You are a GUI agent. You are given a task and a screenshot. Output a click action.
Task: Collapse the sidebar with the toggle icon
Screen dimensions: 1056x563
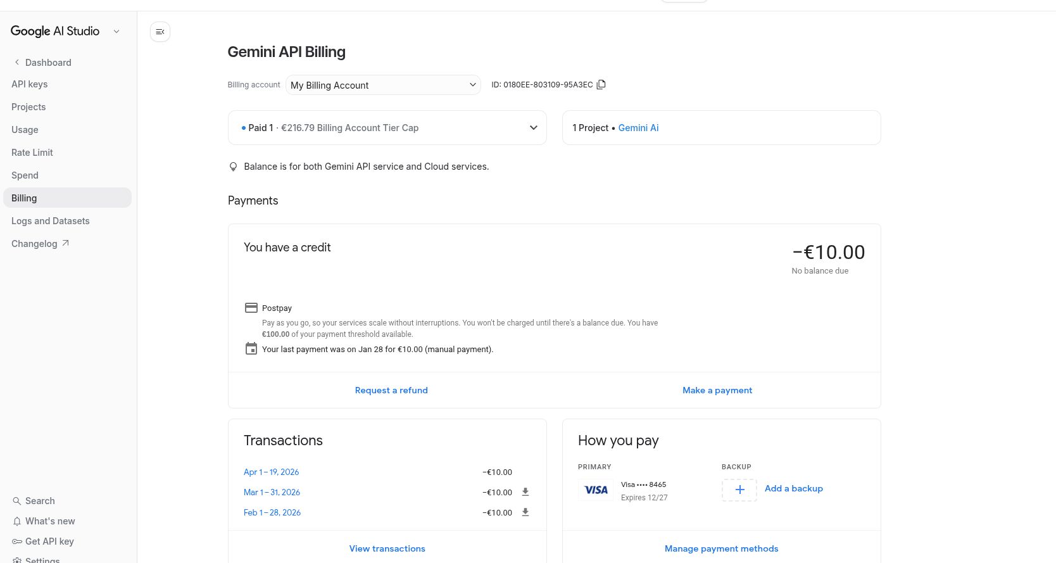160,32
